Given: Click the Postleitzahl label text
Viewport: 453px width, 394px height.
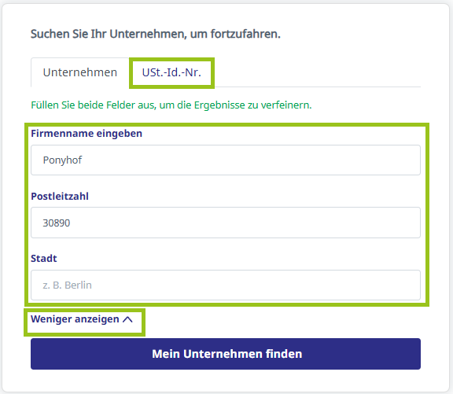Looking at the screenshot, I should [60, 197].
